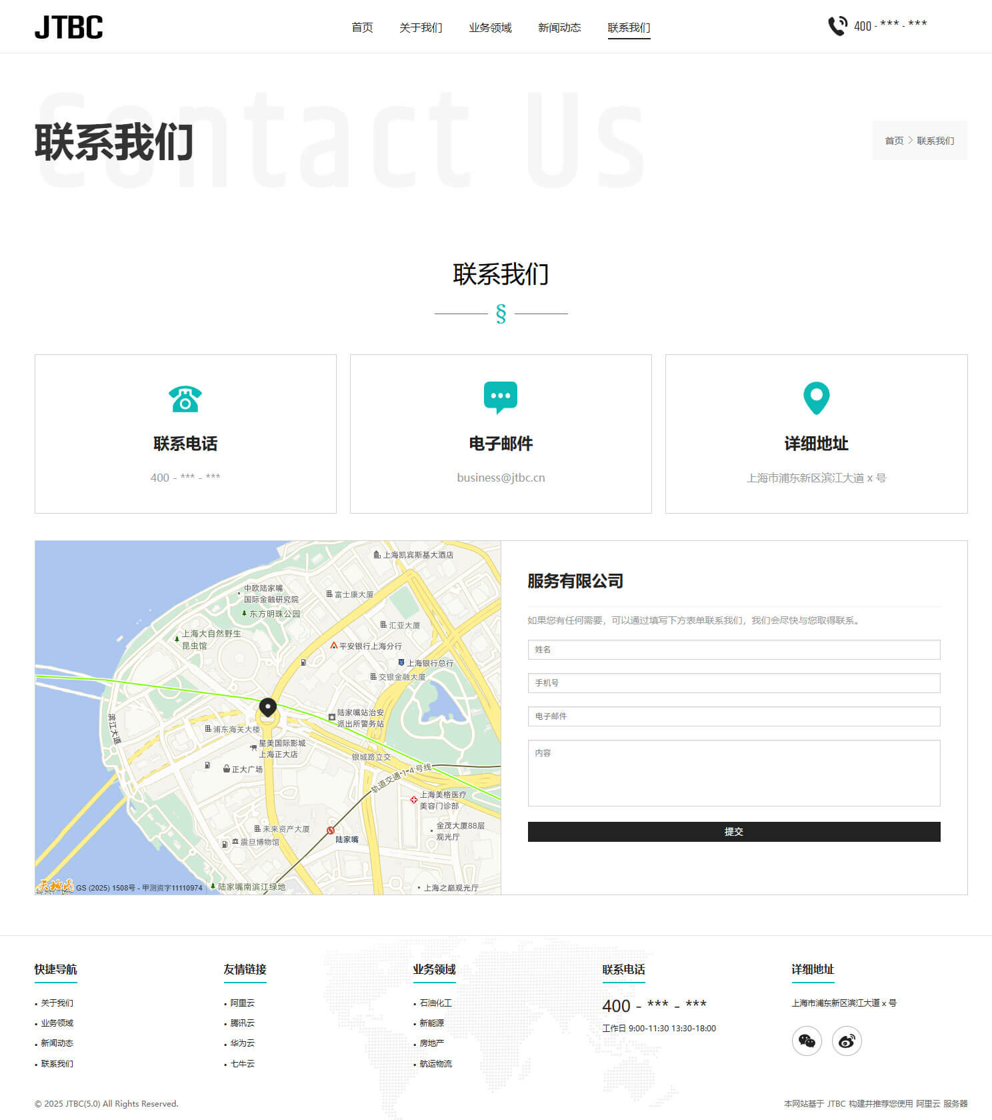This screenshot has height=1120, width=992.
Task: Click the black map marker pin
Action: 268,708
